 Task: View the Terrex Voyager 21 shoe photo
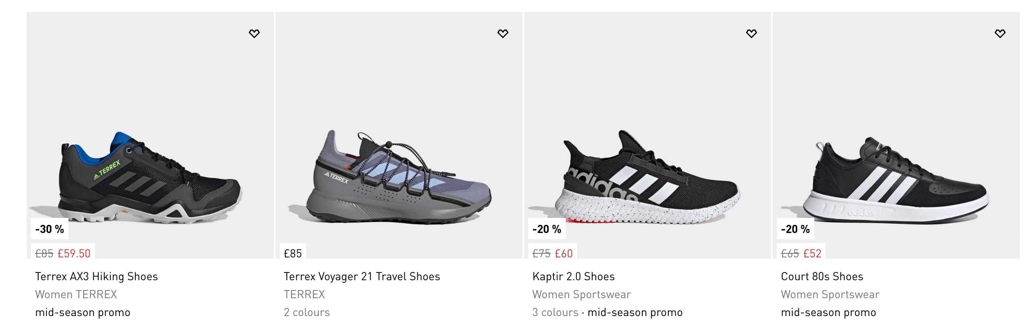pyautogui.click(x=399, y=177)
